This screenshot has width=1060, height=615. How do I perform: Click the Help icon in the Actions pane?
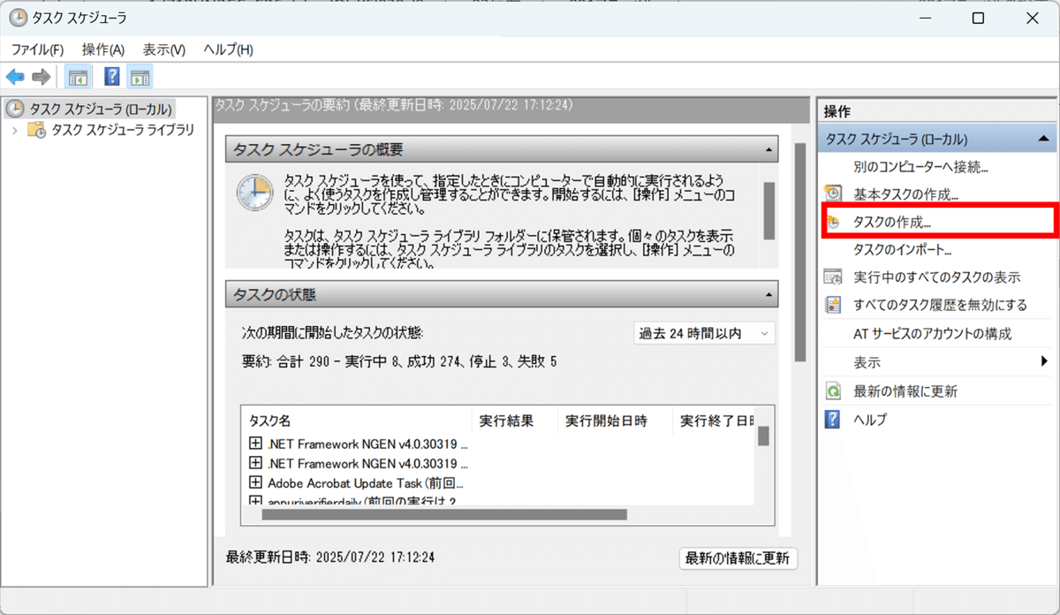tap(831, 419)
